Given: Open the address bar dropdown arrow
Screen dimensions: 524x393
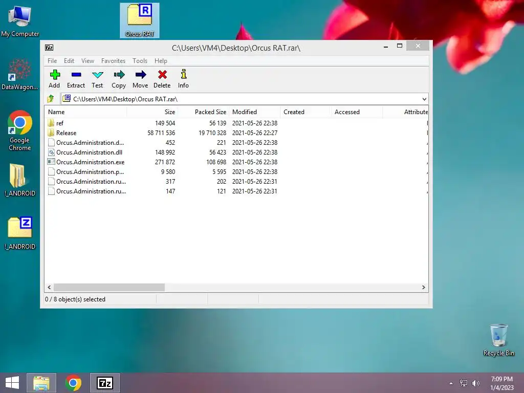Looking at the screenshot, I should tap(424, 99).
